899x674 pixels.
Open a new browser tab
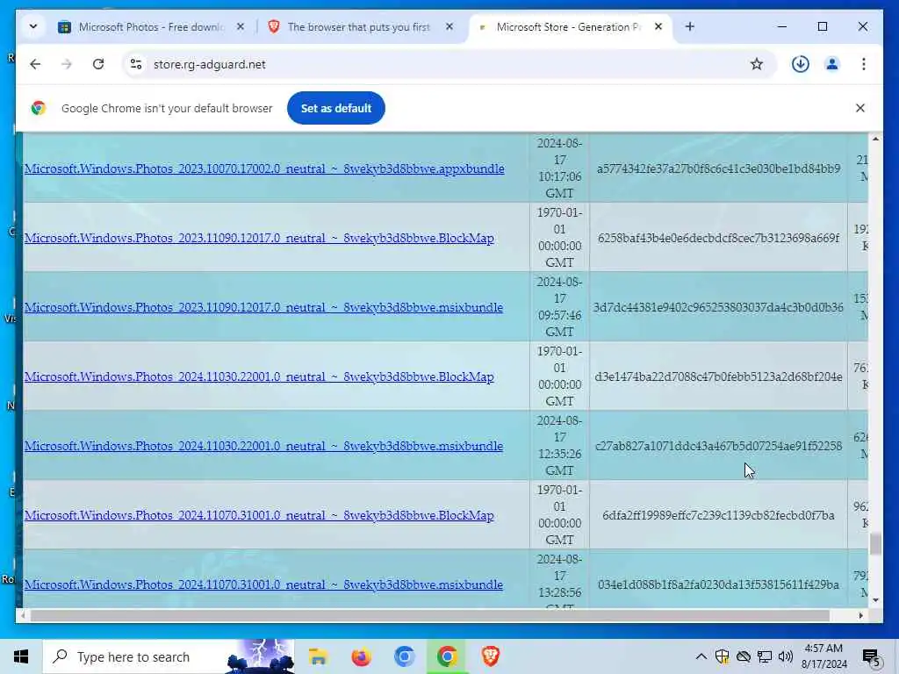pyautogui.click(x=690, y=26)
